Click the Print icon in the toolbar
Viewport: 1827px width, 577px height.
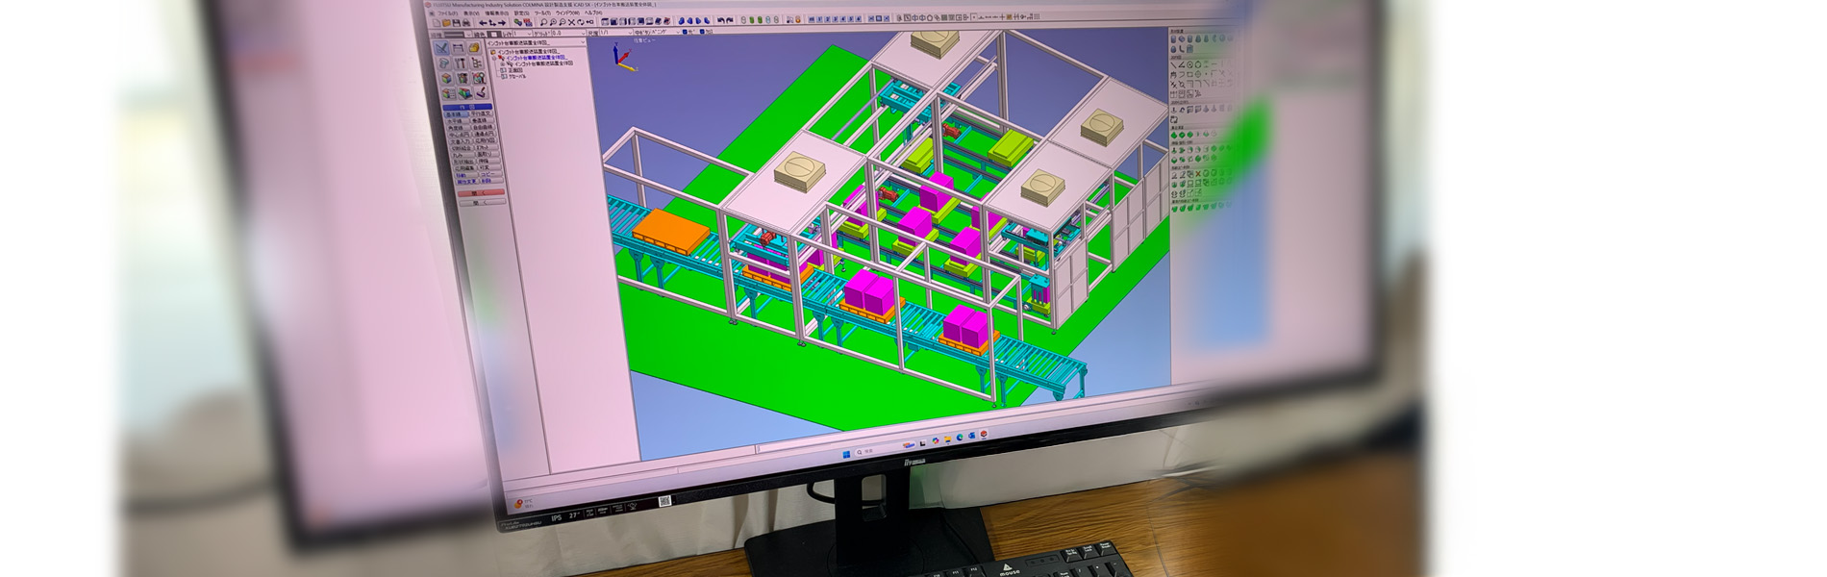click(467, 23)
